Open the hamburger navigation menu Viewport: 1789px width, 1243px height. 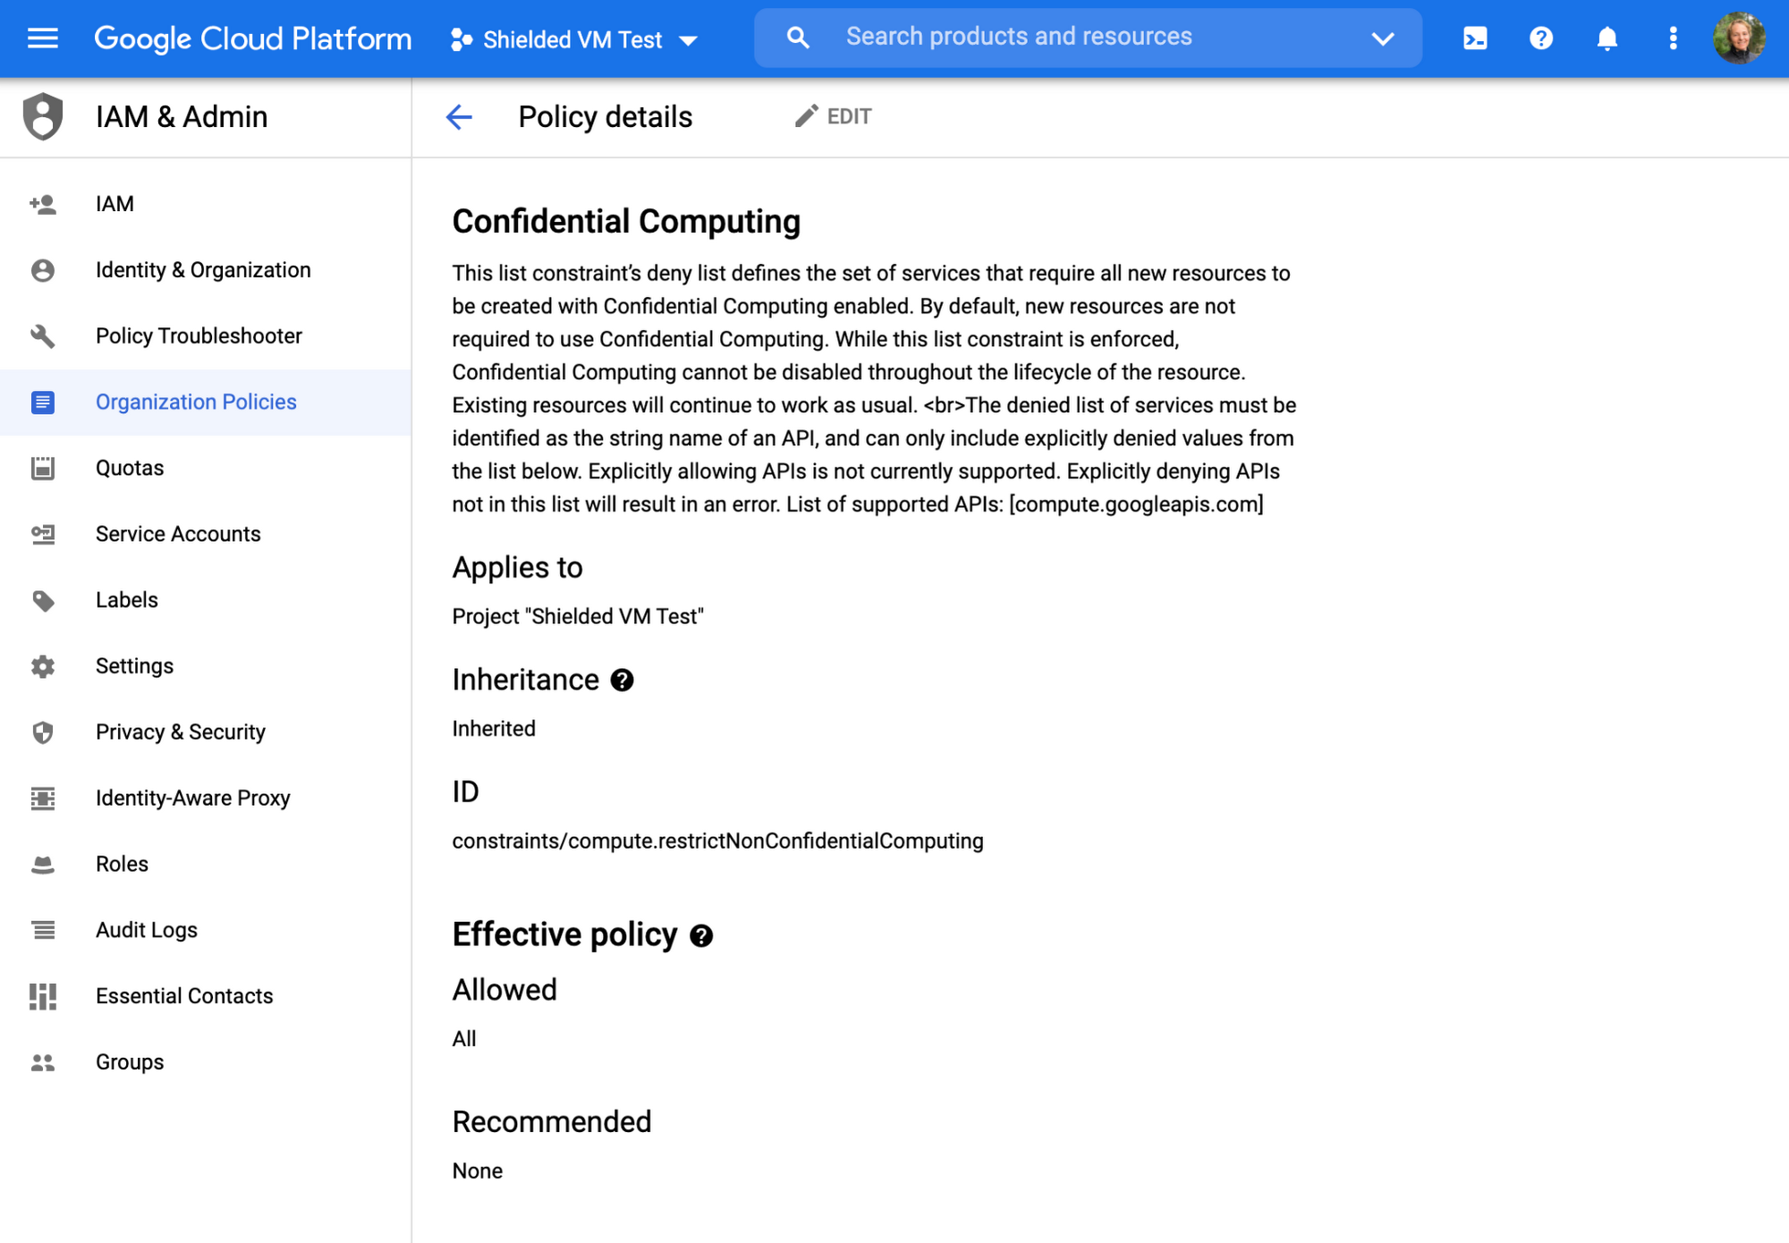(43, 38)
